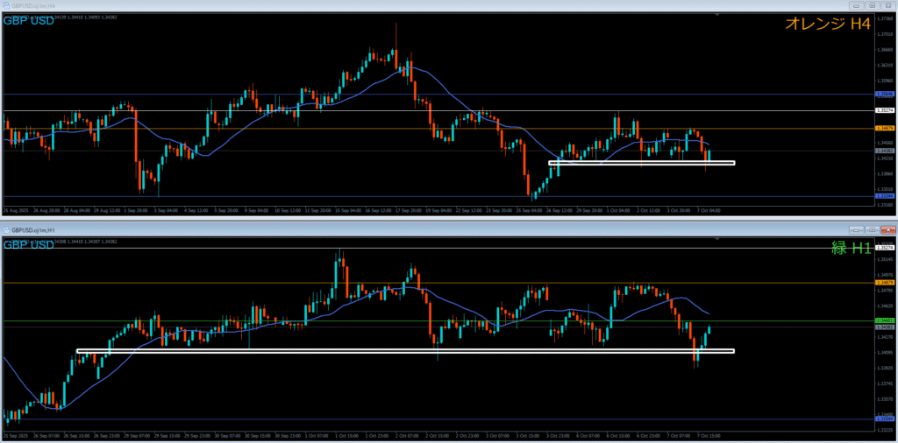
Task: Select the green '緑 H1' text label
Action: (x=851, y=249)
